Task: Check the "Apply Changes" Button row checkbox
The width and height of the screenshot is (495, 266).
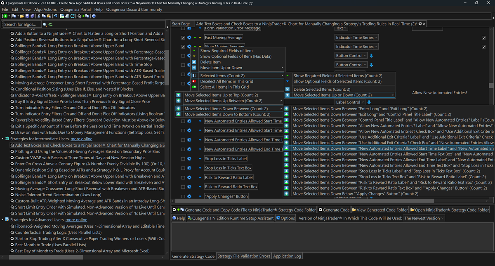Action: (183, 196)
